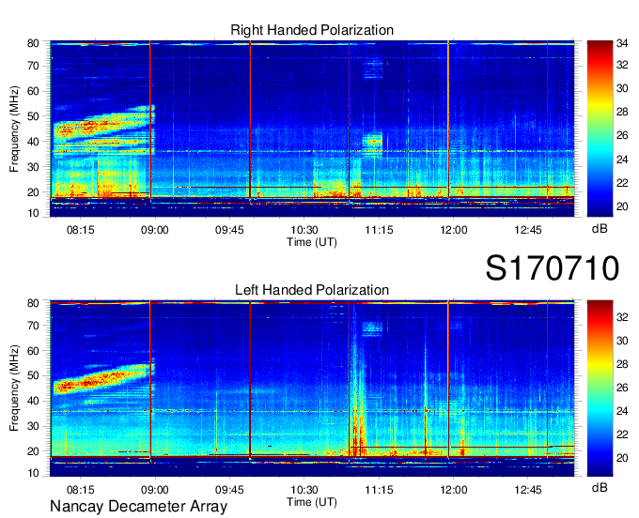Click the "26" tick on the lower colorbar

click(622, 388)
